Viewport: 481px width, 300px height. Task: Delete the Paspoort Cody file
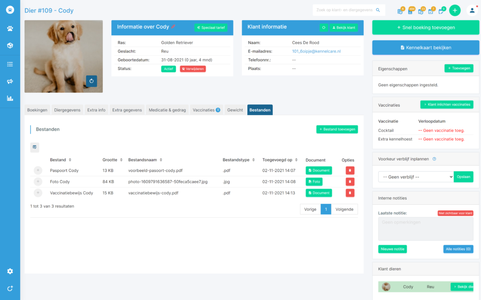[349, 170]
